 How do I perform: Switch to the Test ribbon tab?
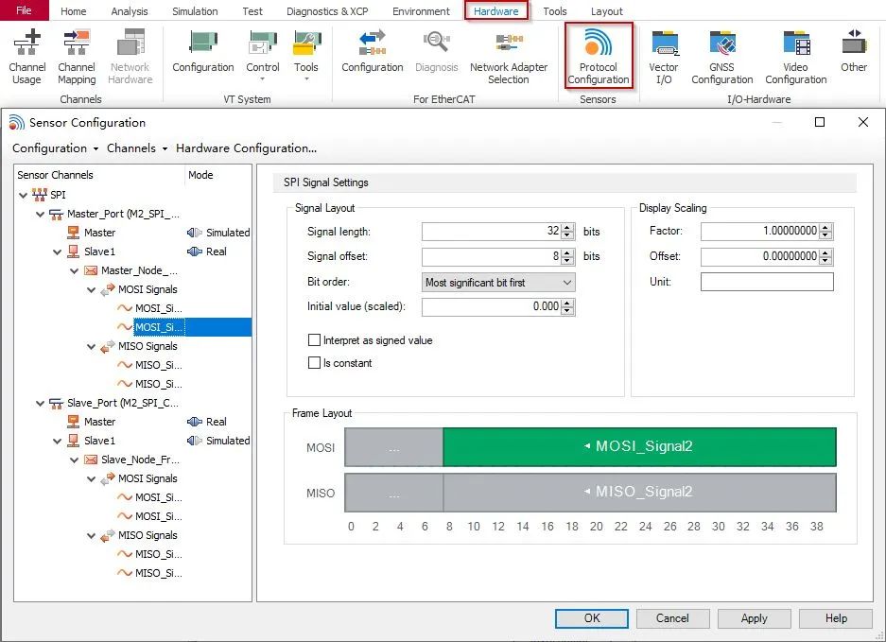click(x=252, y=11)
